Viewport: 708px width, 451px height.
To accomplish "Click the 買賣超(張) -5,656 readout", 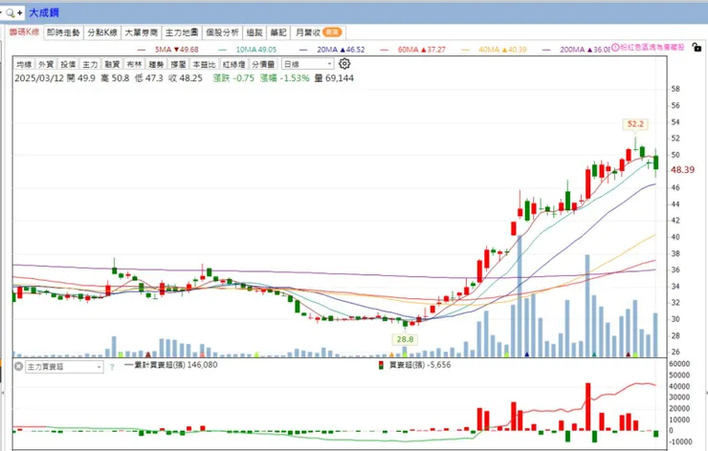I will click(420, 365).
